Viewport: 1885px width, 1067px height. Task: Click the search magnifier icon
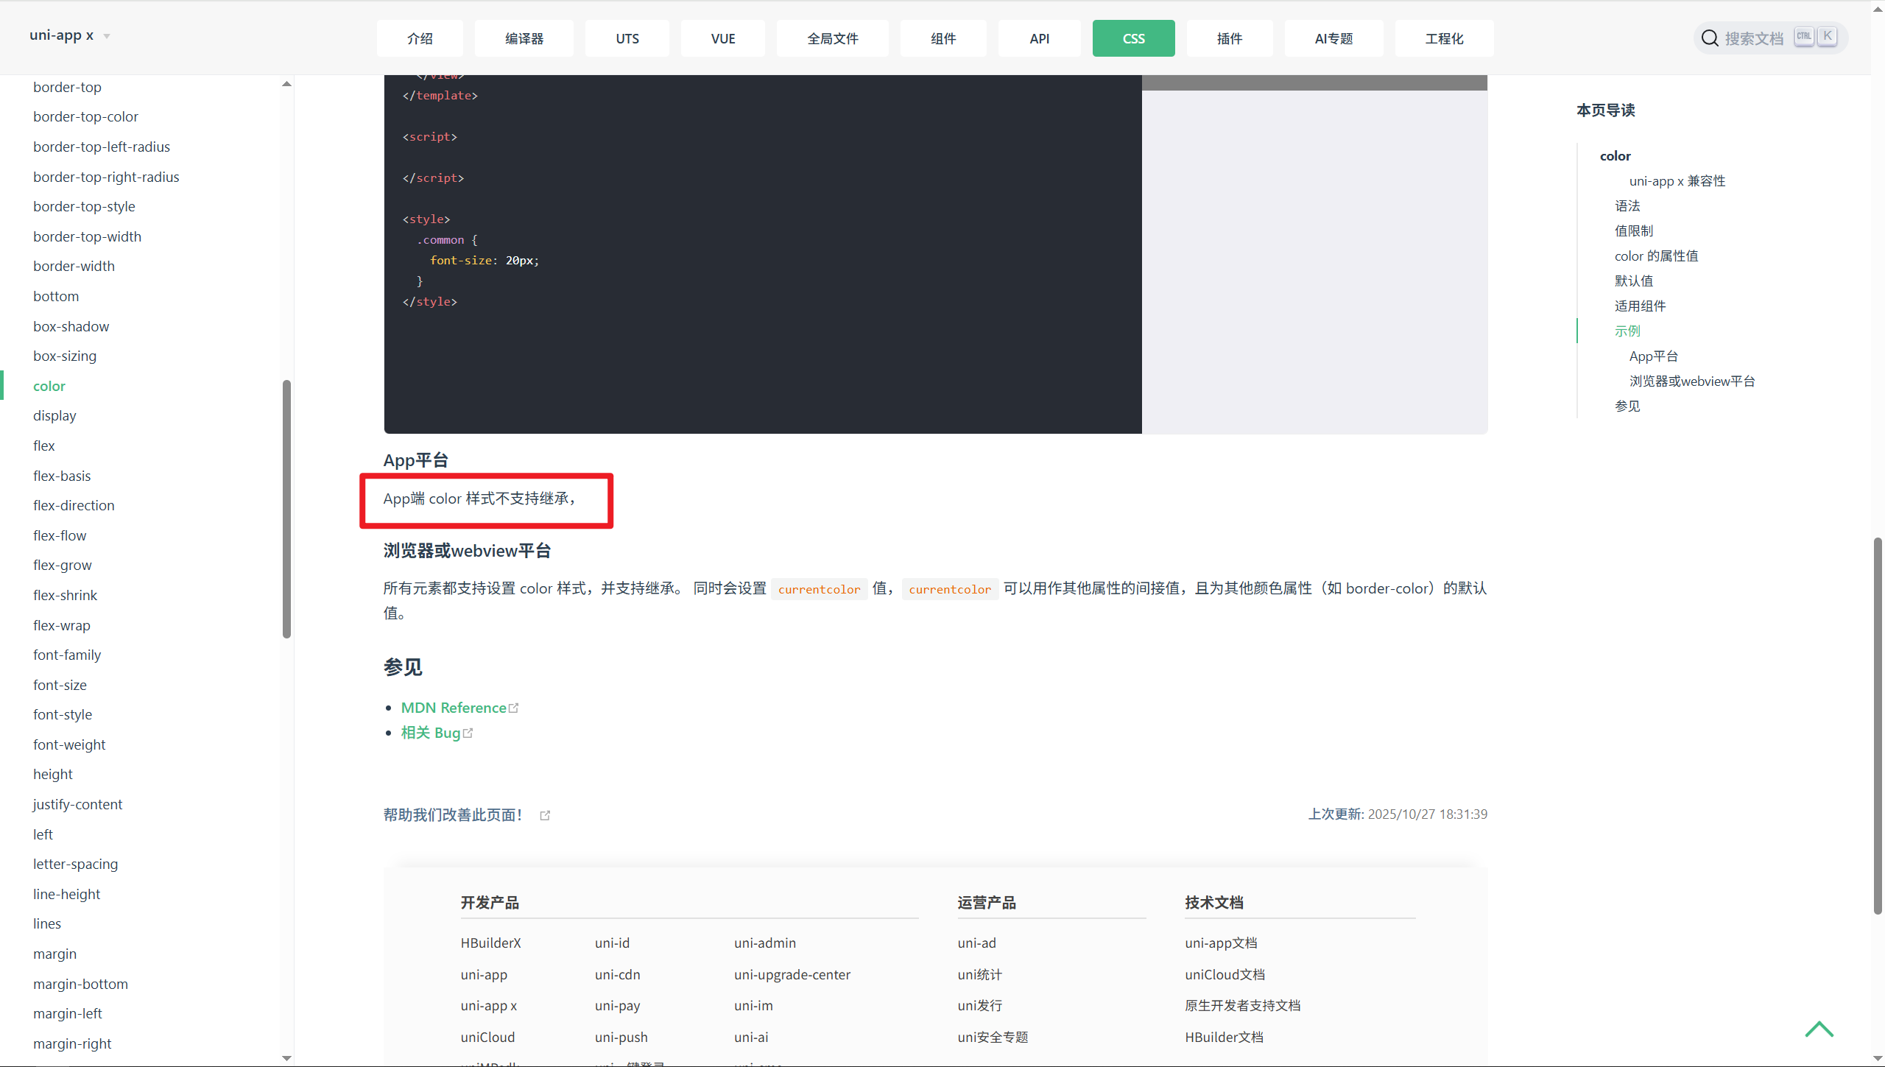click(1710, 38)
